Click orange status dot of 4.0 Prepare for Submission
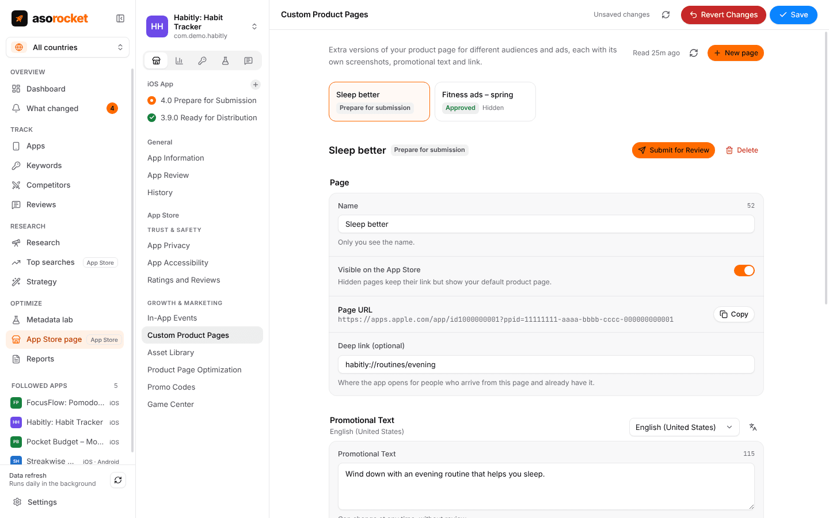Screen dimensions: 829x518 tap(152, 101)
